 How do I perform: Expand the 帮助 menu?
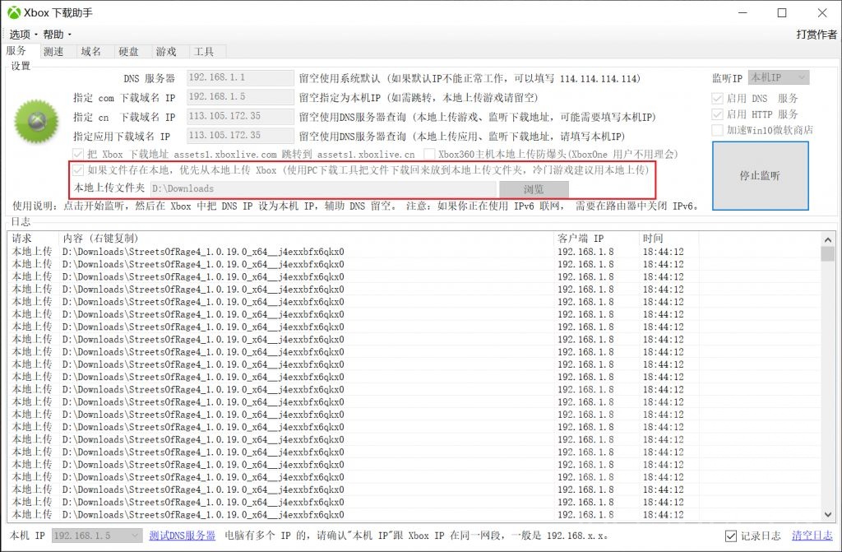pyautogui.click(x=52, y=34)
